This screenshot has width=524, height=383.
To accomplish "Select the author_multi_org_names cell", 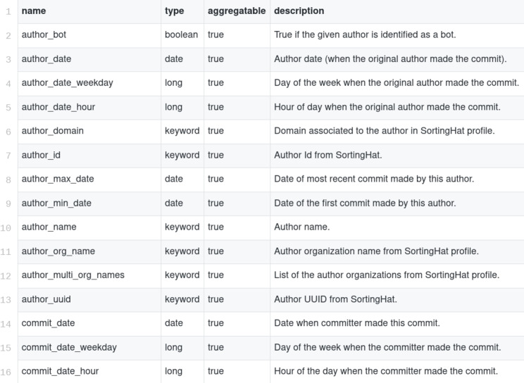I will click(x=73, y=275).
